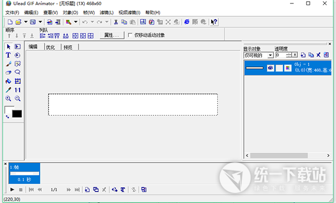This screenshot has width=336, height=203.
Task: Open the Redo history dropdown arrow
Action: tap(107, 22)
